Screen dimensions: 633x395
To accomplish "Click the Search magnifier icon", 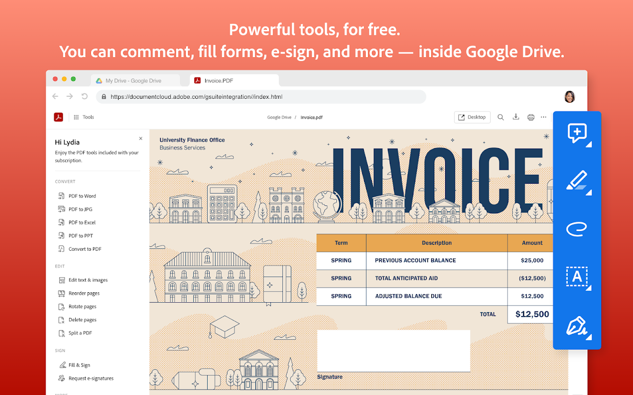I will click(x=500, y=117).
